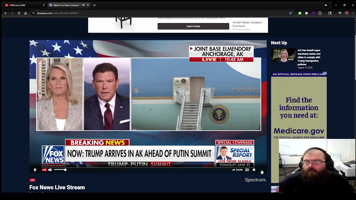Minimize the Chrome window
Screen dimensions: 356x200
pos(336,5)
